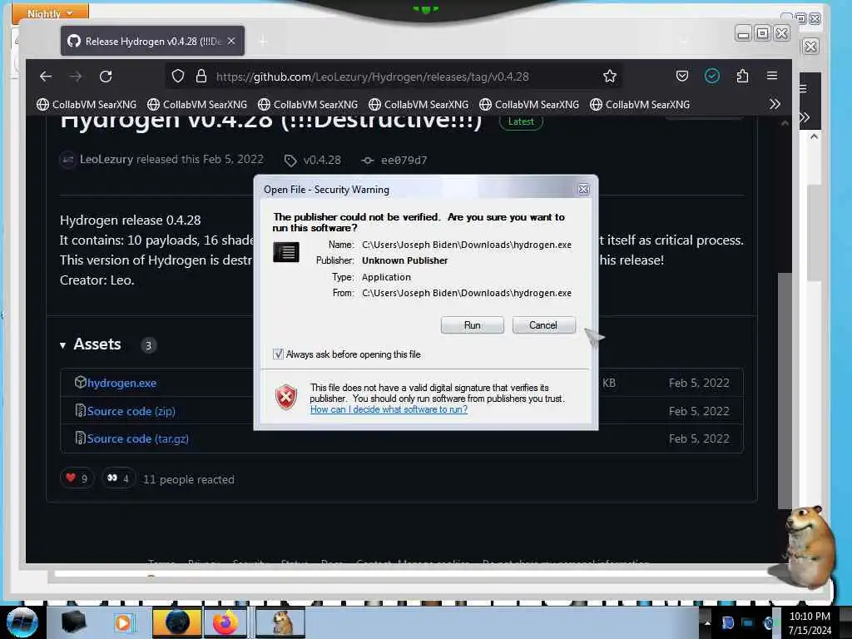
Task: Open the Extensions puzzle icon
Action: 742,76
